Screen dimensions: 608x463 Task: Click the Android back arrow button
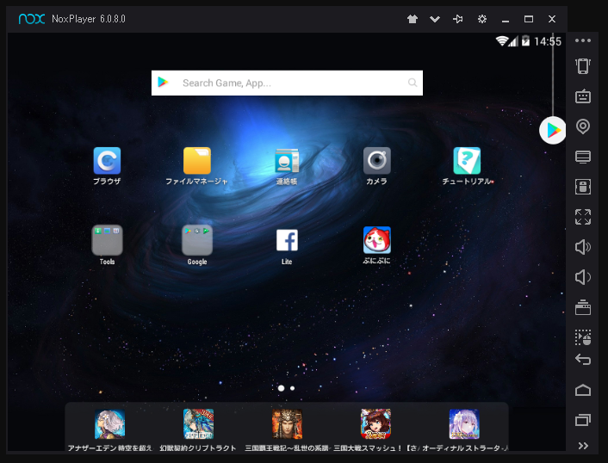583,360
